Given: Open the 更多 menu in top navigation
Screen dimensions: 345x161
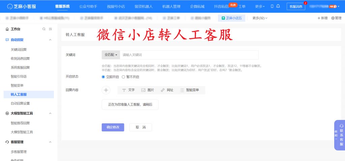Looking at the screenshot, I should tap(260, 6).
